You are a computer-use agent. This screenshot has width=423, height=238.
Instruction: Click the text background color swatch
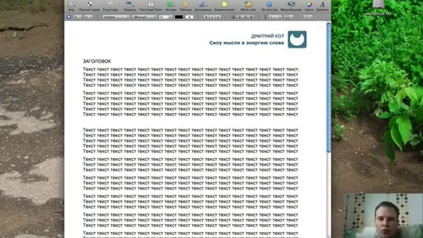click(190, 17)
